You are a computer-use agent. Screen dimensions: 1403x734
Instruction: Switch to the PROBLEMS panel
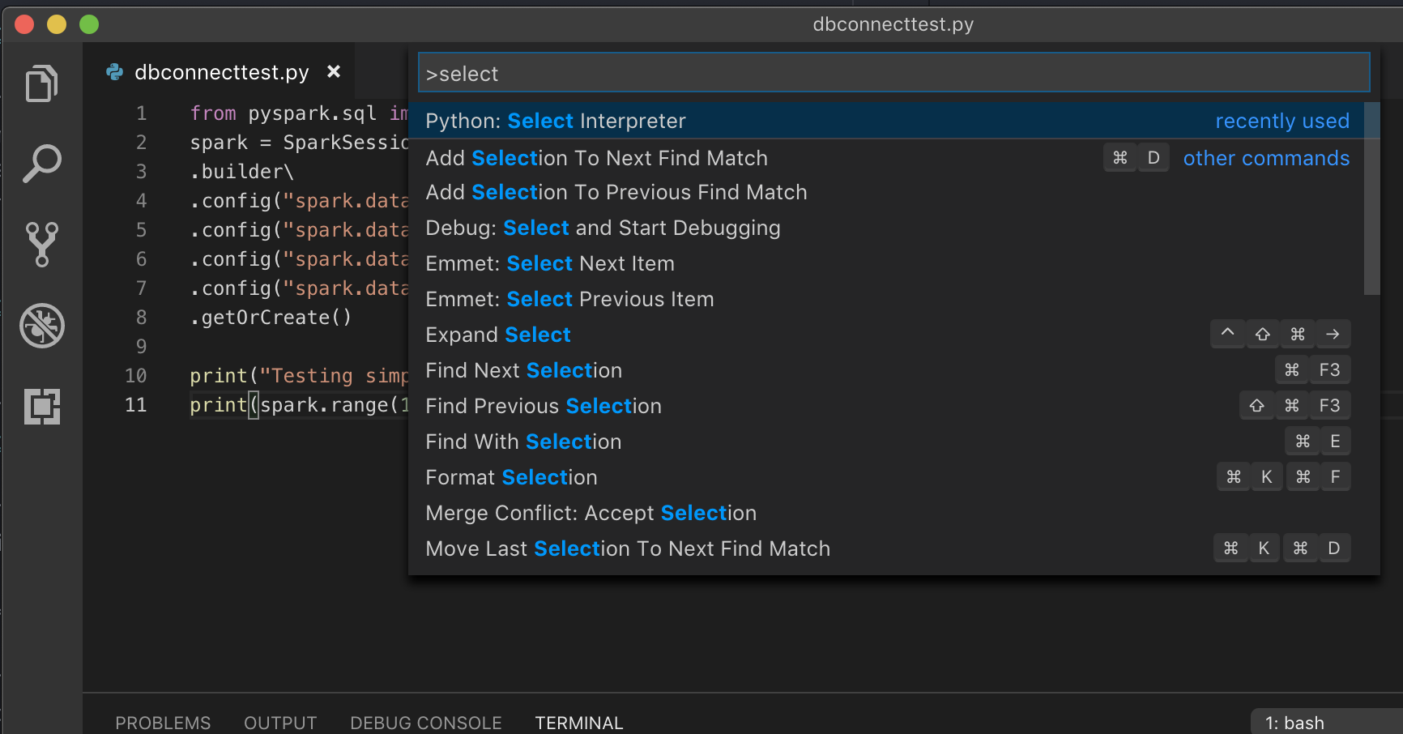pos(163,722)
